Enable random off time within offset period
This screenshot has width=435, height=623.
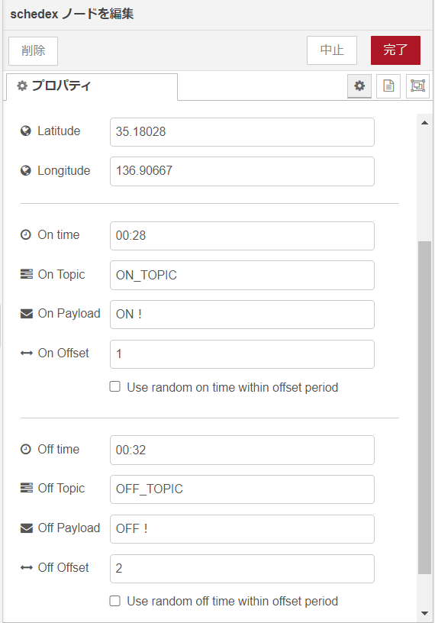[x=114, y=601]
